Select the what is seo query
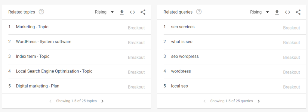 (x=232, y=42)
